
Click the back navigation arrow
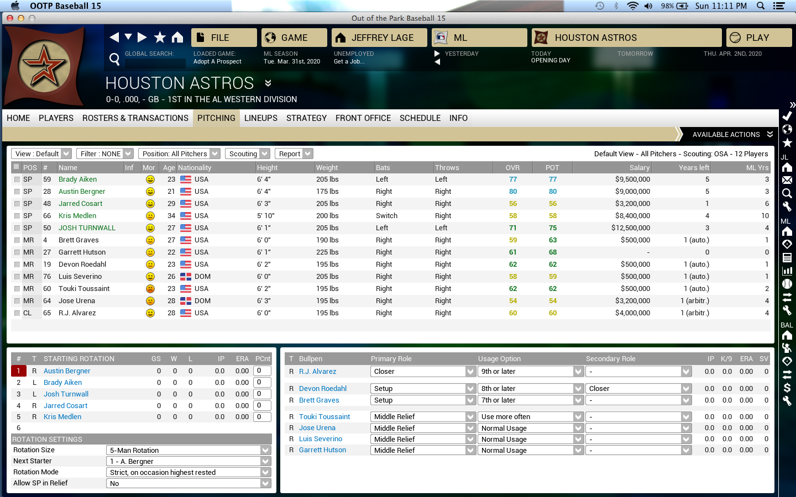(114, 38)
